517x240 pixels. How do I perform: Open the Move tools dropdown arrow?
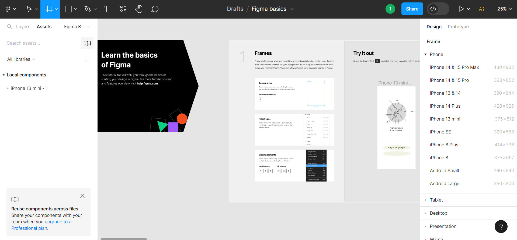point(37,9)
